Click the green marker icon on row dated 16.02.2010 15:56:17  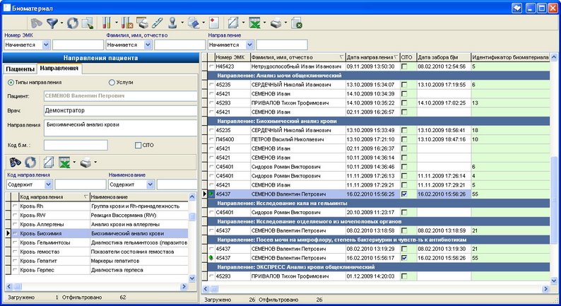click(x=211, y=258)
